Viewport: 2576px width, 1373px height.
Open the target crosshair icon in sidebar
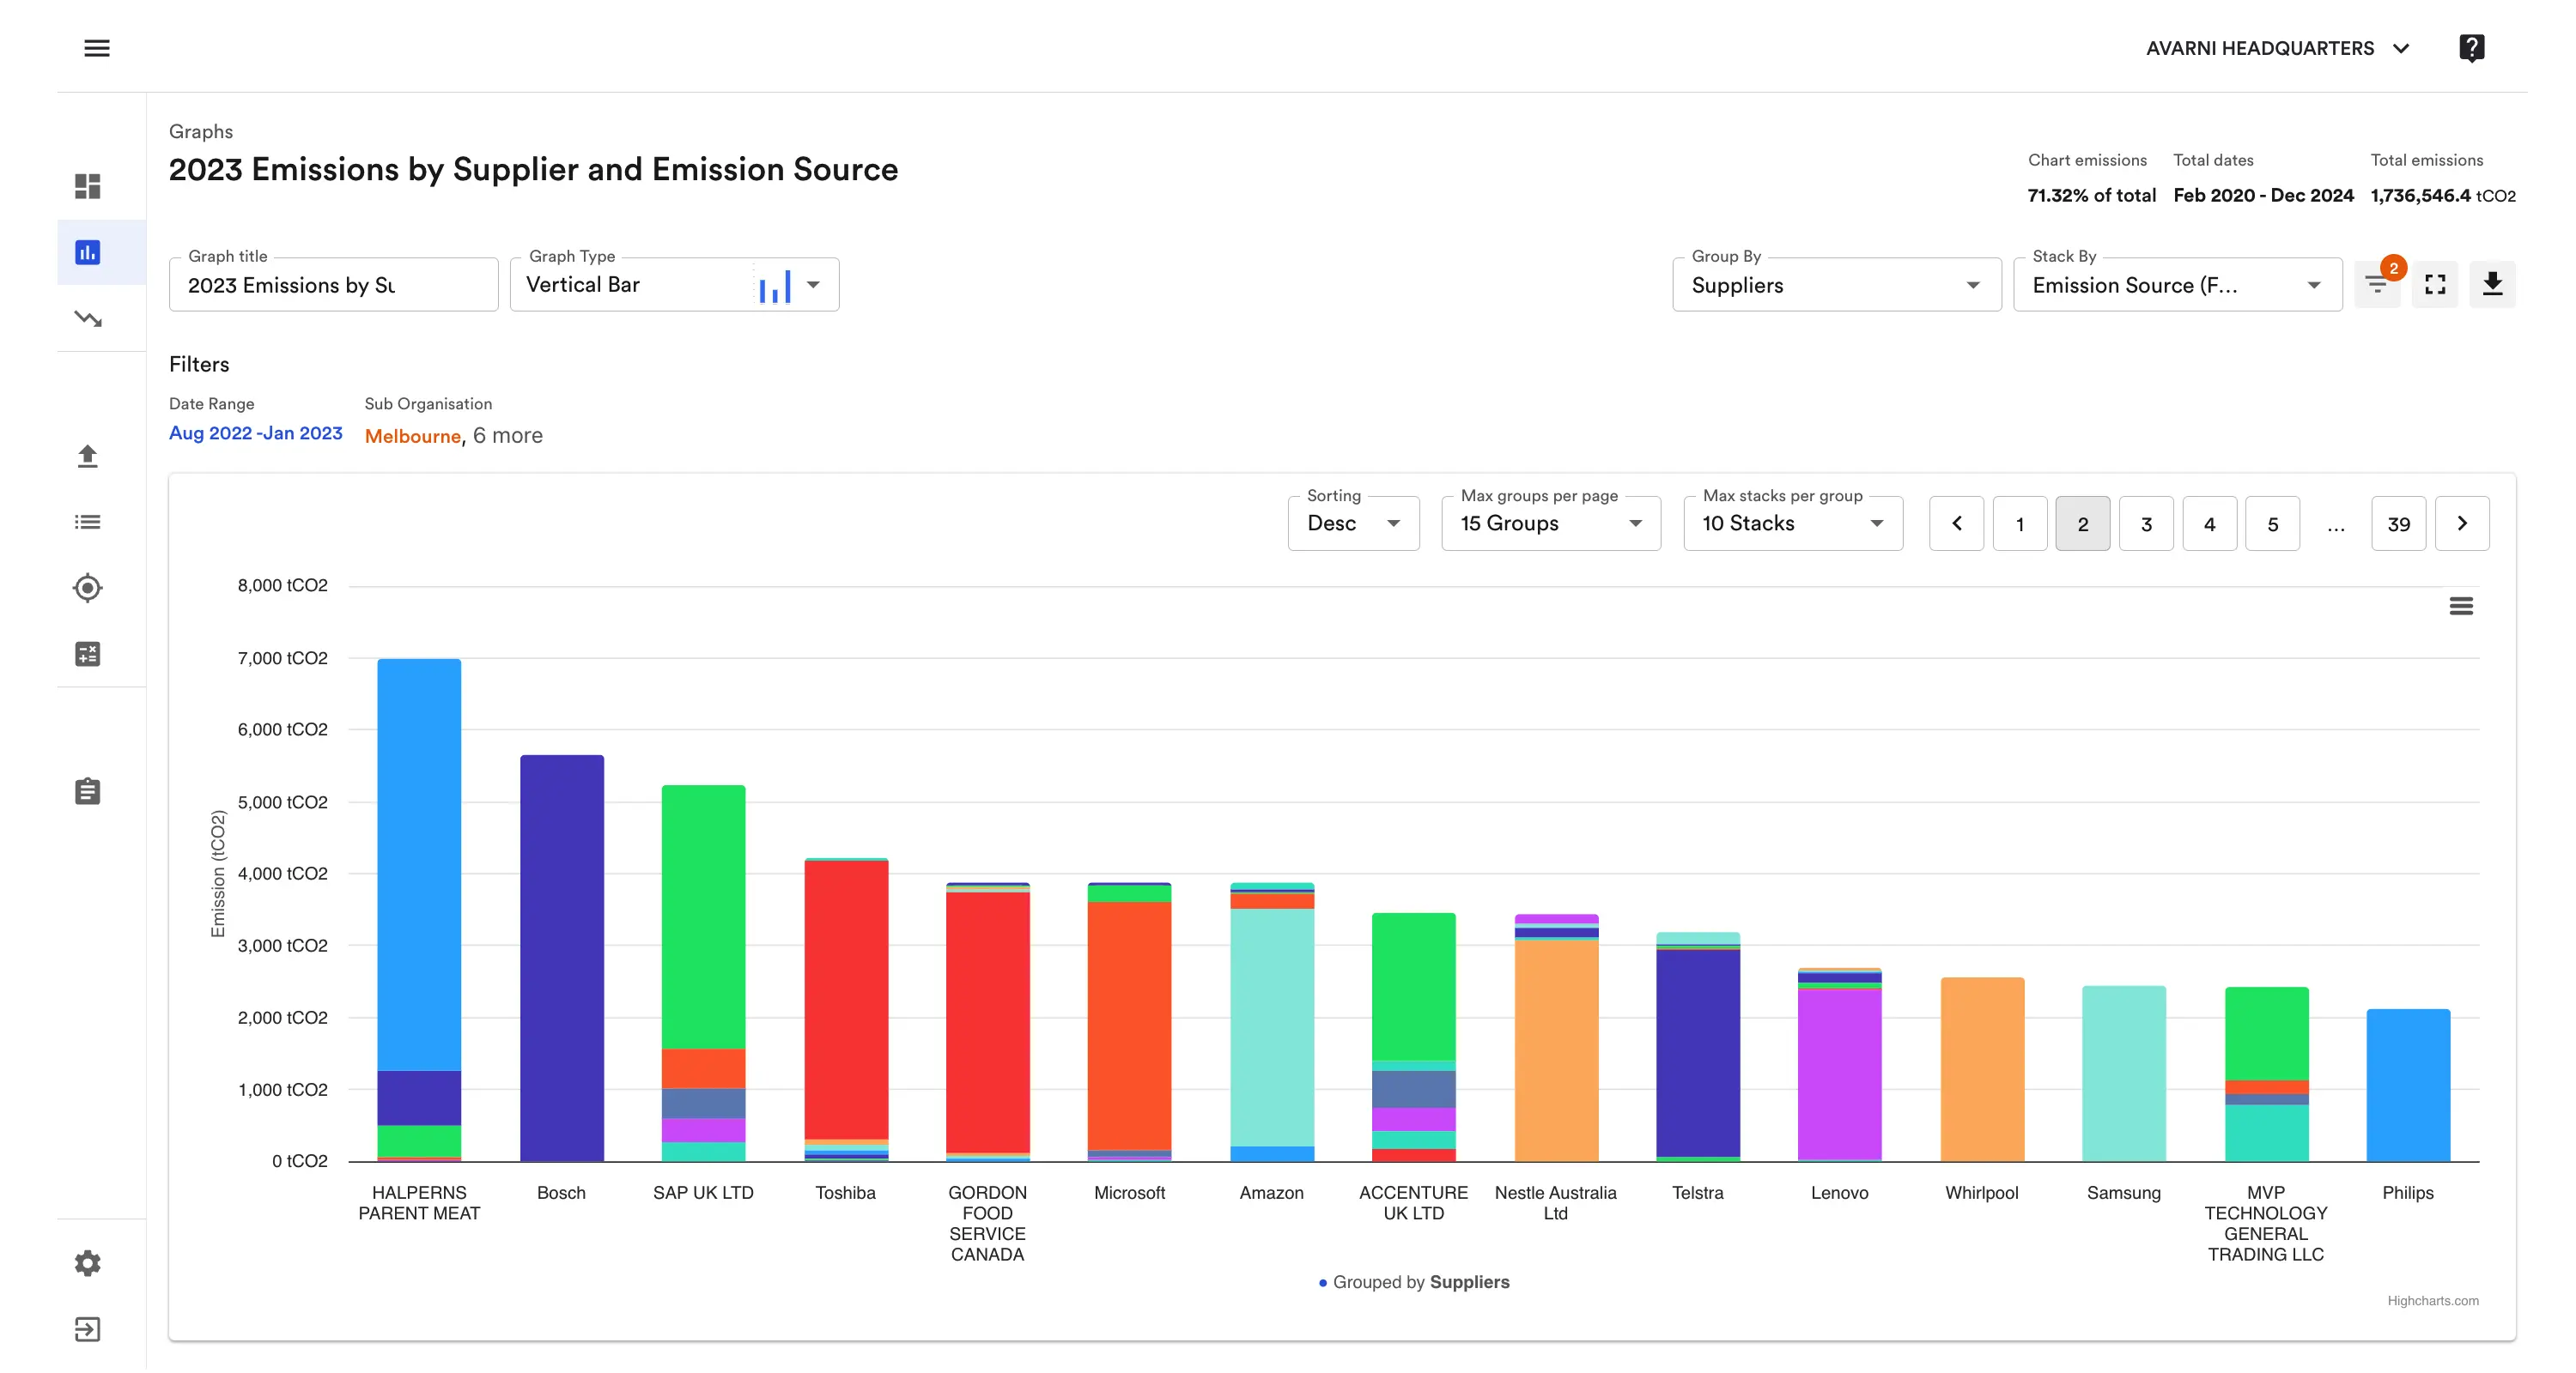point(88,588)
